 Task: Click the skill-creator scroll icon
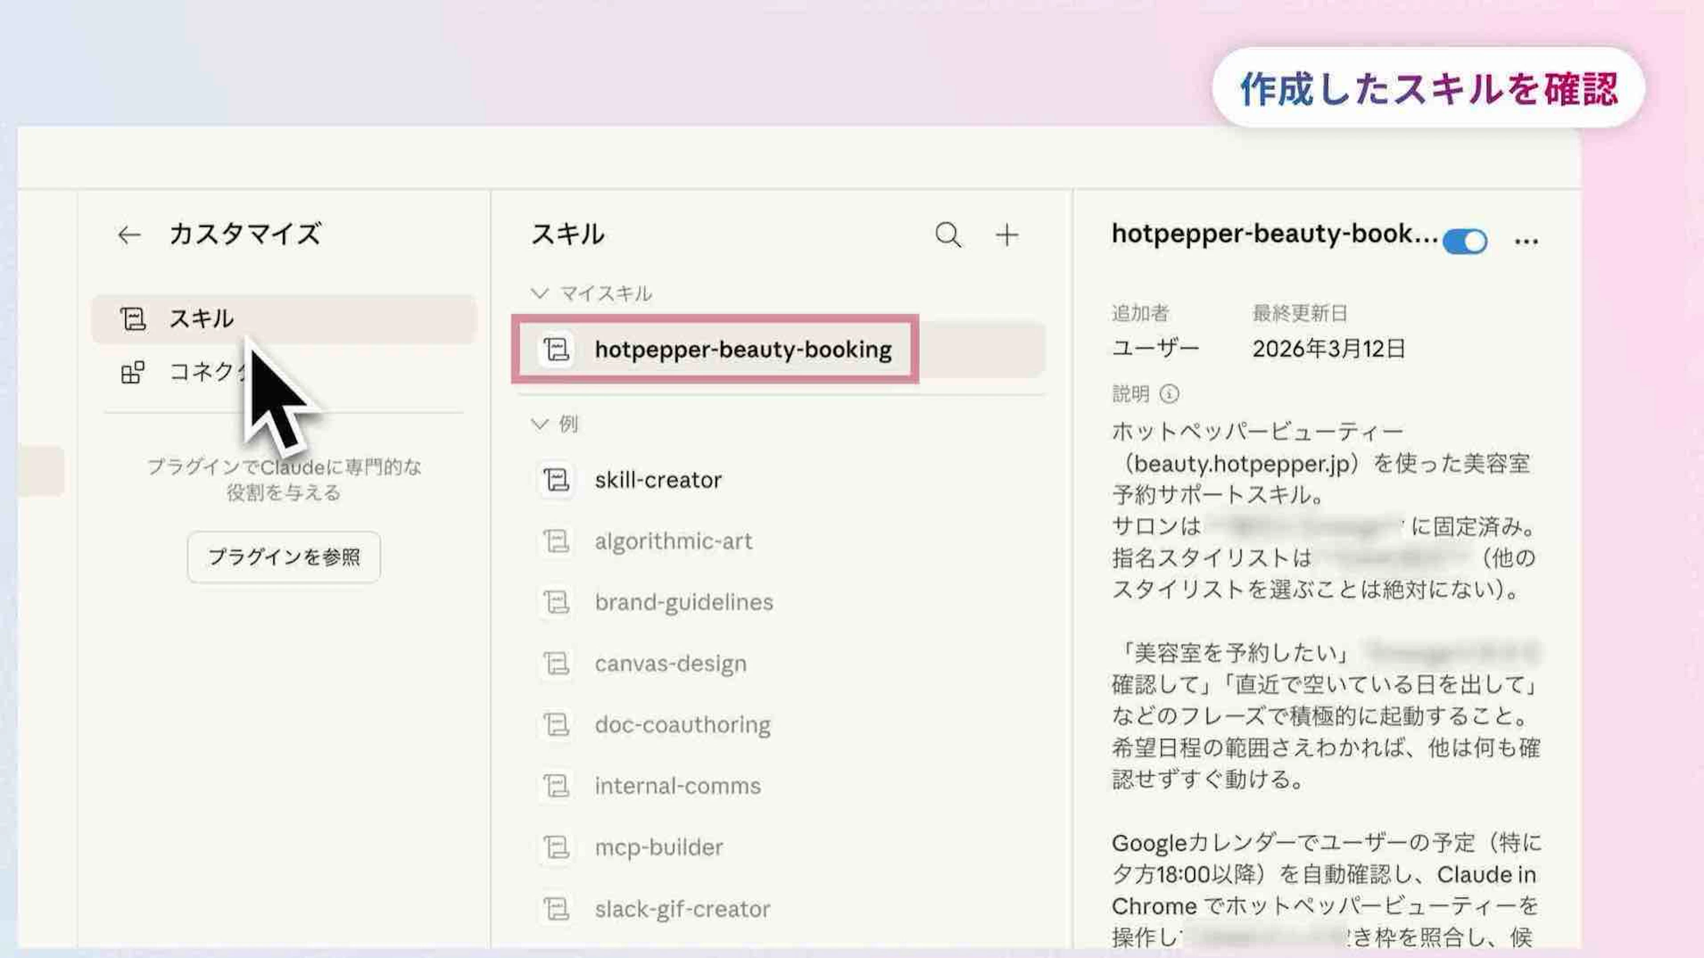pyautogui.click(x=556, y=480)
